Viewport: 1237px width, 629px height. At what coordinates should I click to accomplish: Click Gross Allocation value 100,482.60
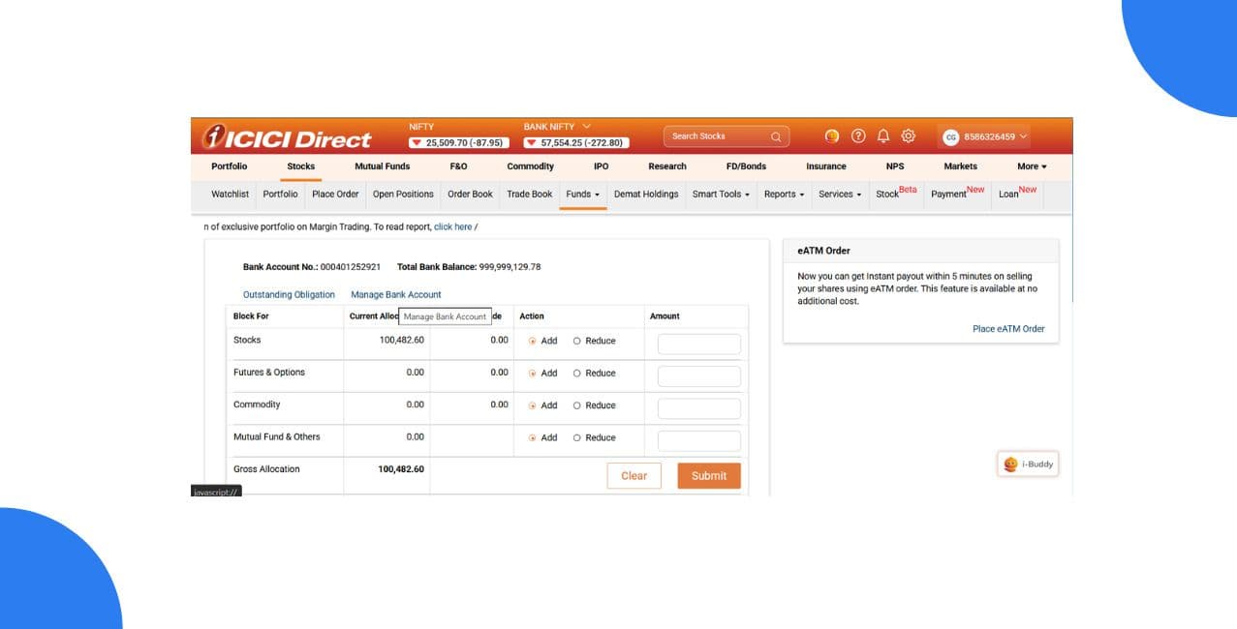[401, 469]
